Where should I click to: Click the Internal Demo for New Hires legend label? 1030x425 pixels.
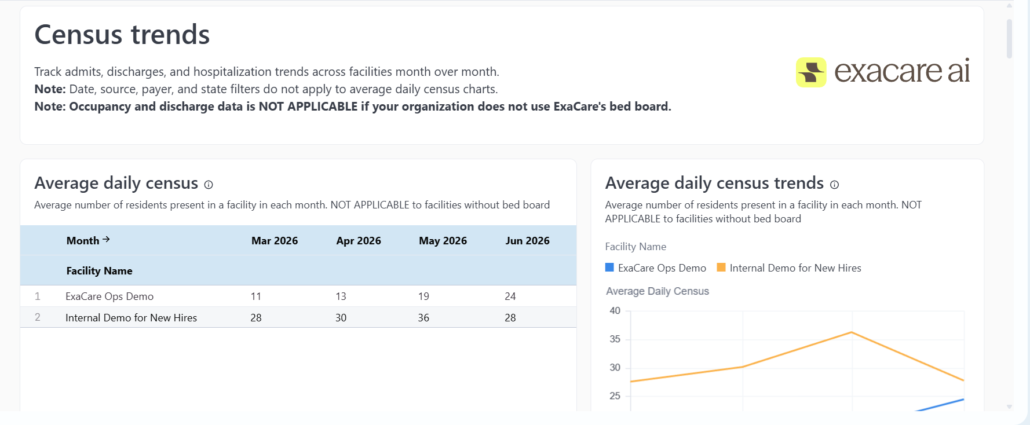coord(795,268)
